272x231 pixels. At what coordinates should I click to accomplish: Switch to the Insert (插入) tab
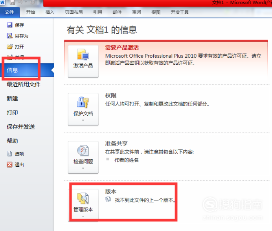50,12
